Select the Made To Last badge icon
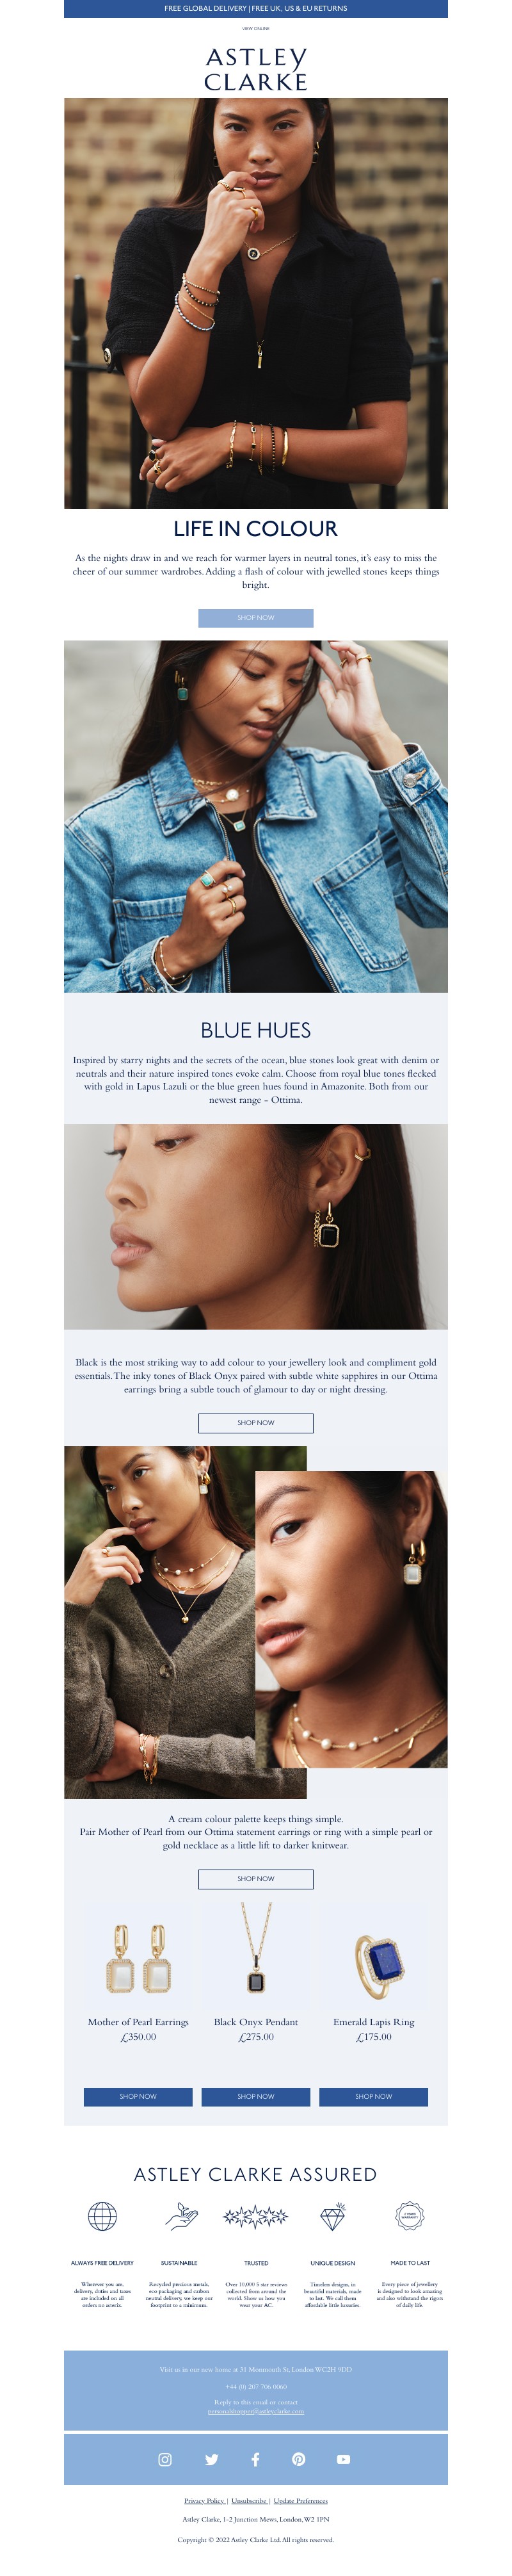 [409, 2215]
